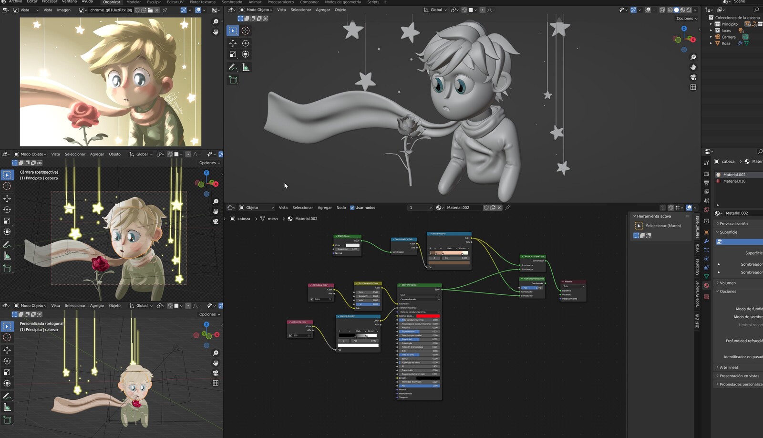Open Agregar menu in main viewport header

pyautogui.click(x=323, y=10)
